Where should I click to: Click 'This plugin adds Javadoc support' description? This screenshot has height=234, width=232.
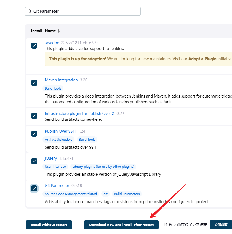tap(84, 49)
